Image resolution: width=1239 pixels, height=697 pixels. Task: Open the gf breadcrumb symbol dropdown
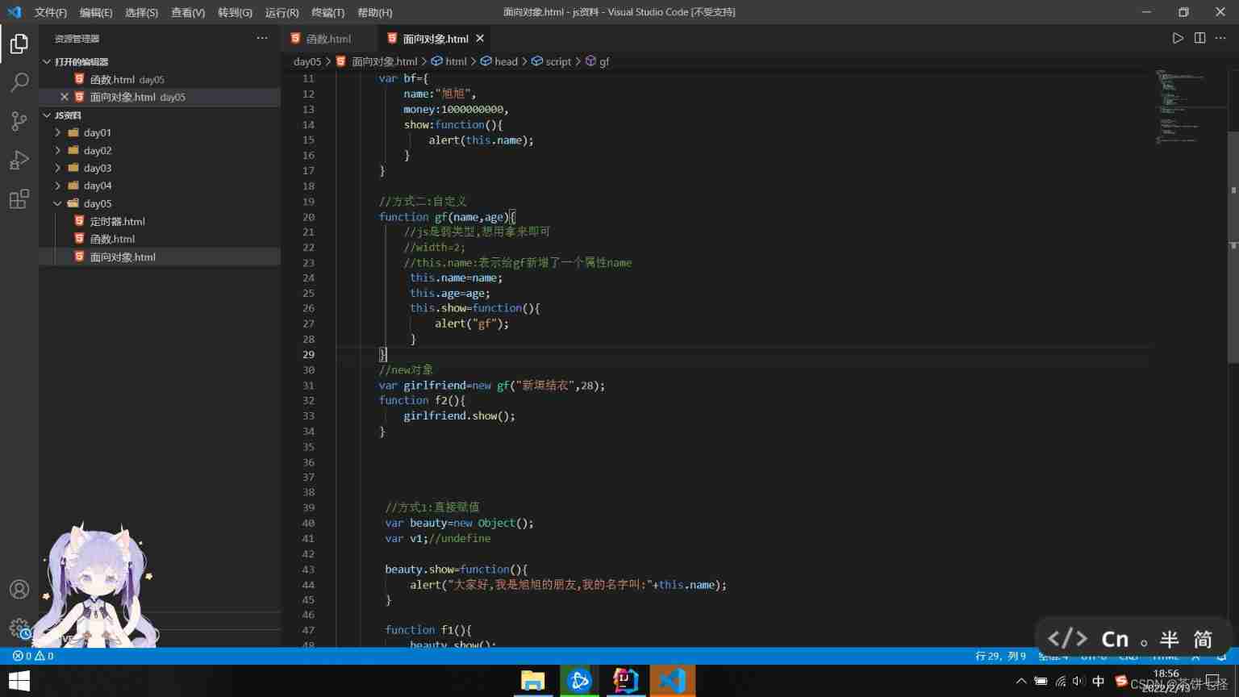click(597, 61)
